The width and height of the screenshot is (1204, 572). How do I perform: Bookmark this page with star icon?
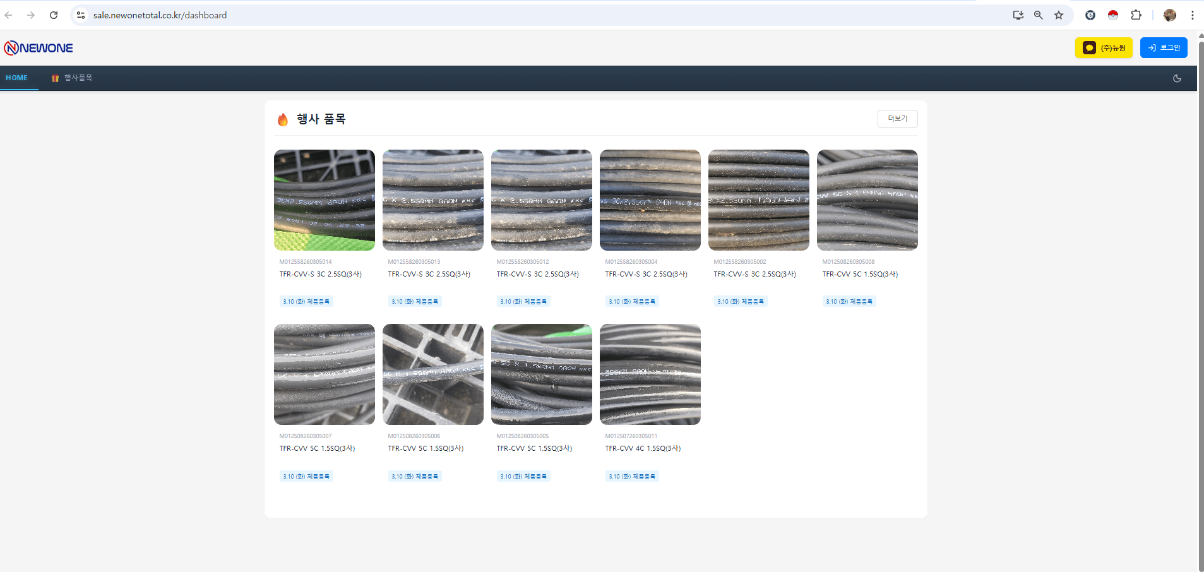click(x=1059, y=15)
